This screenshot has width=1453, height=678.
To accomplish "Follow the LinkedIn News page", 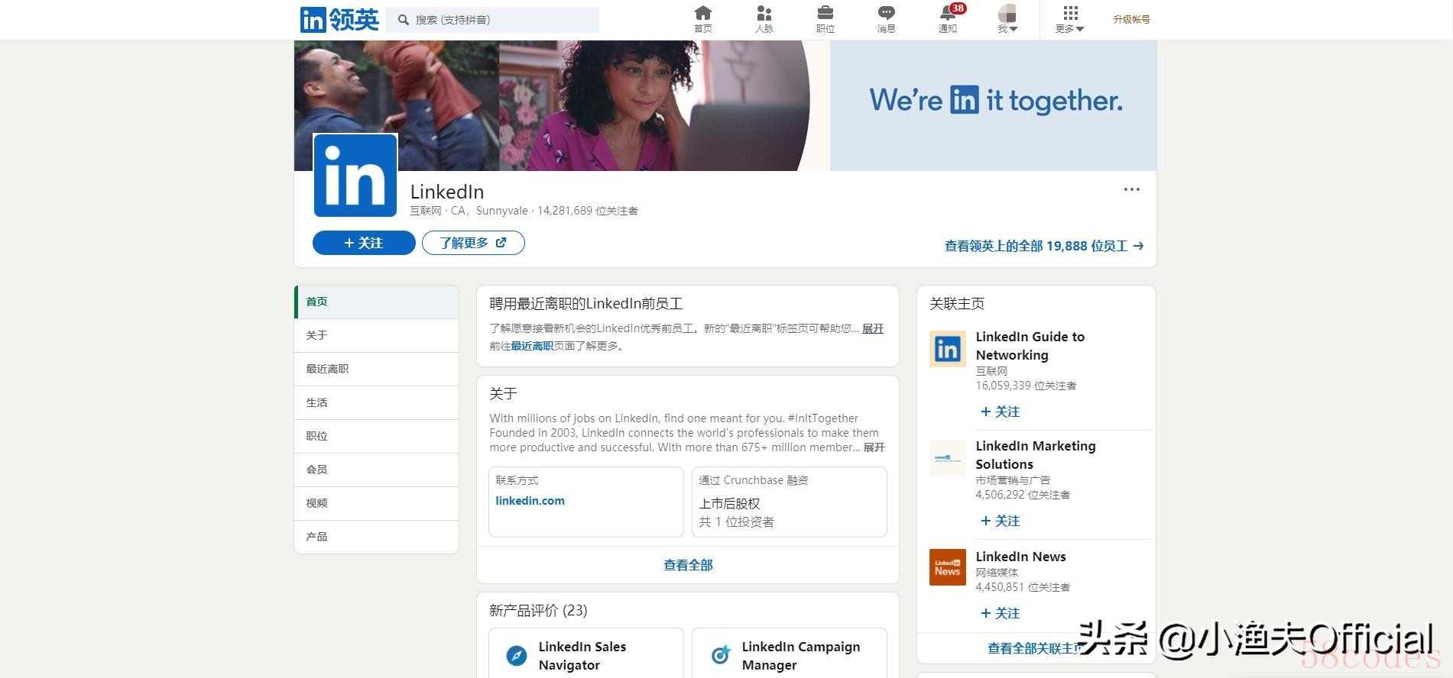I will pyautogui.click(x=1000, y=613).
